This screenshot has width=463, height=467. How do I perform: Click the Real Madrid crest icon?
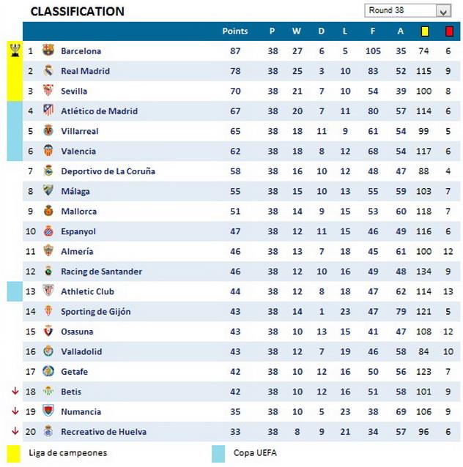coord(48,71)
